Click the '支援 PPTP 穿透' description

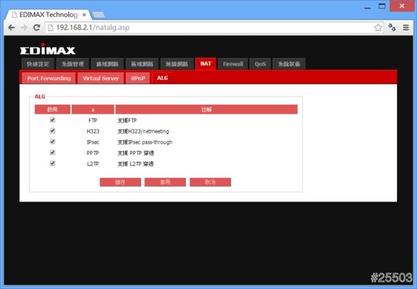coord(136,153)
